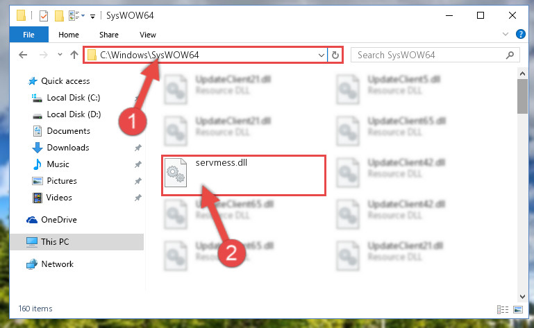534x328 pixels.
Task: Go up one folder level
Action: (74, 55)
